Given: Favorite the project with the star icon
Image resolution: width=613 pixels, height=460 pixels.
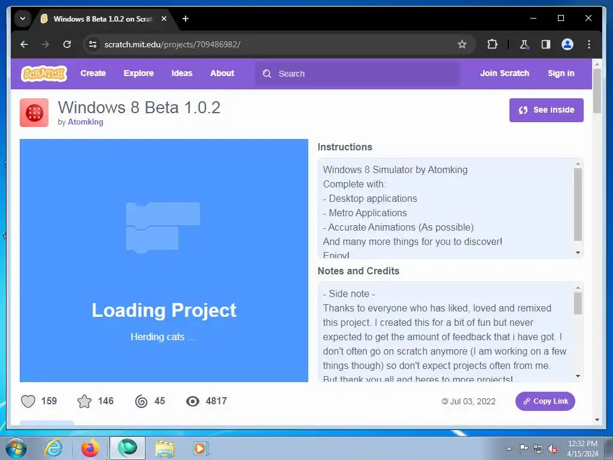Looking at the screenshot, I should (x=84, y=401).
